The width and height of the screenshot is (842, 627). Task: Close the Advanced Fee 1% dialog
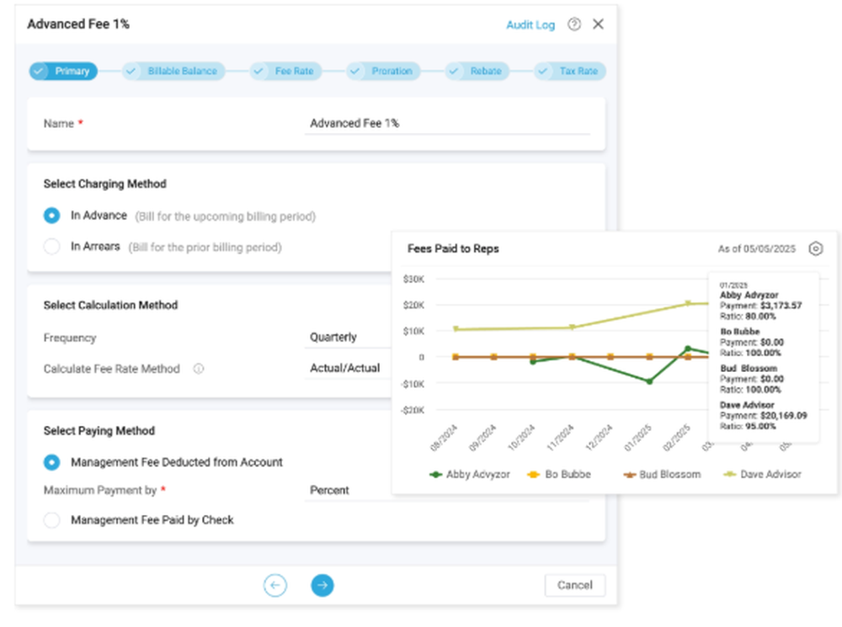tap(598, 24)
